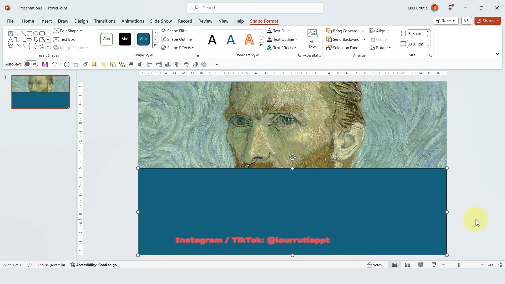Open Format Shape dialog launcher in Shape Styles

[x=197, y=55]
